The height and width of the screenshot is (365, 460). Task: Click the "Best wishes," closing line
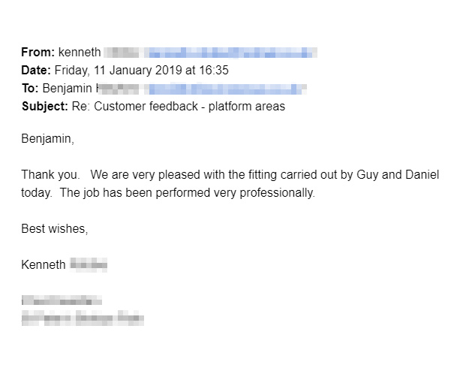pyautogui.click(x=55, y=228)
